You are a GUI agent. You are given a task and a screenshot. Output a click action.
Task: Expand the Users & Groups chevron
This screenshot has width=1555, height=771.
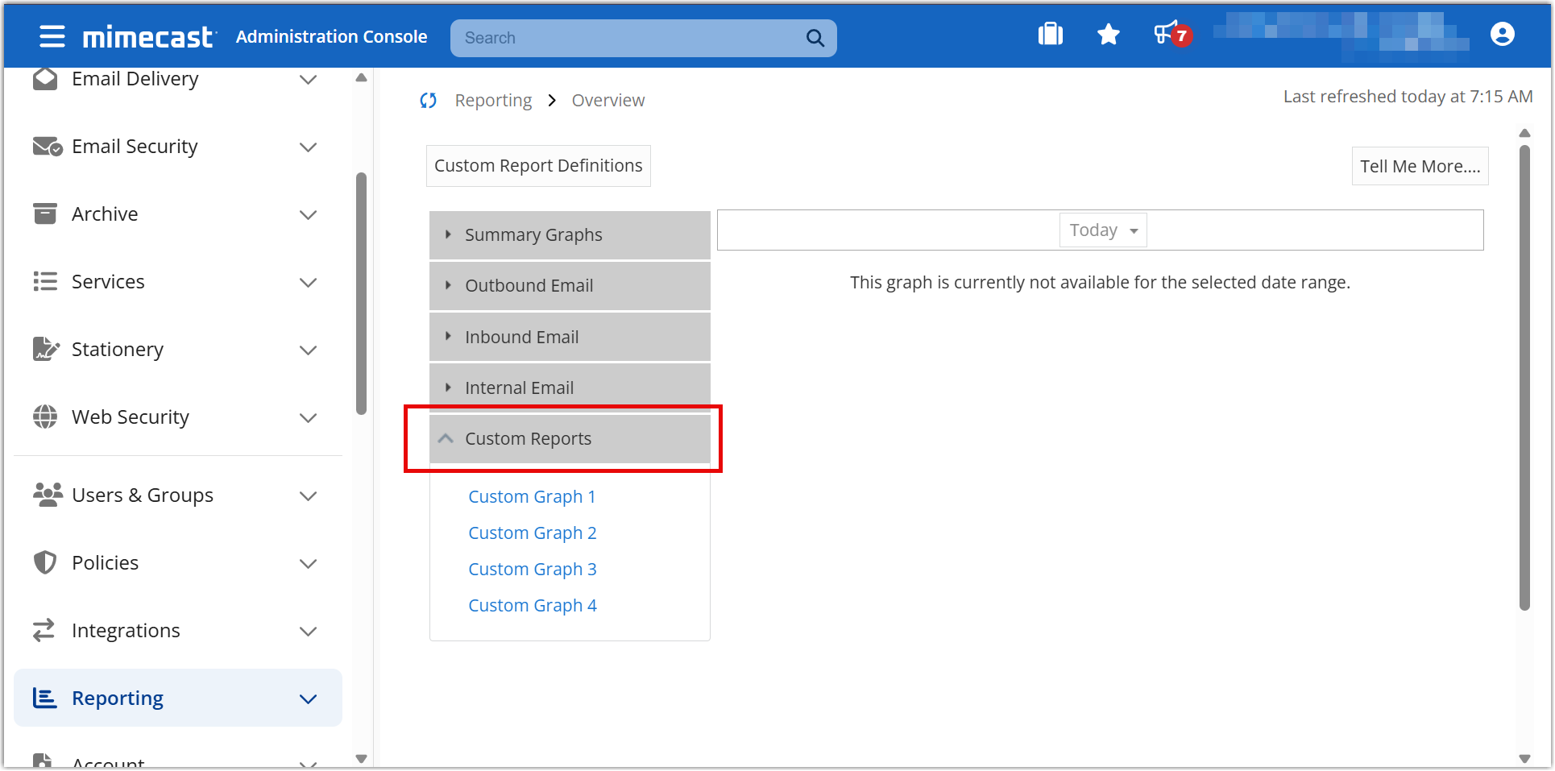(308, 495)
